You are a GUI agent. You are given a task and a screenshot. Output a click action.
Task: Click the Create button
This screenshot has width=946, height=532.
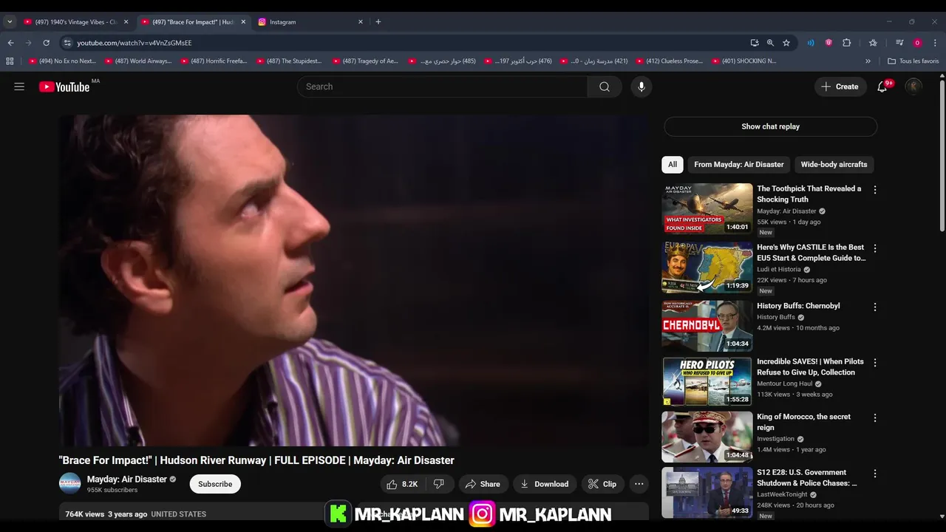coord(840,86)
